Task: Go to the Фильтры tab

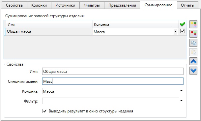Action: pos(92,5)
